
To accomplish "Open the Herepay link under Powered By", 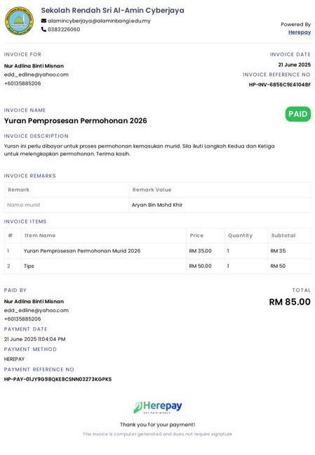I will [x=300, y=32].
